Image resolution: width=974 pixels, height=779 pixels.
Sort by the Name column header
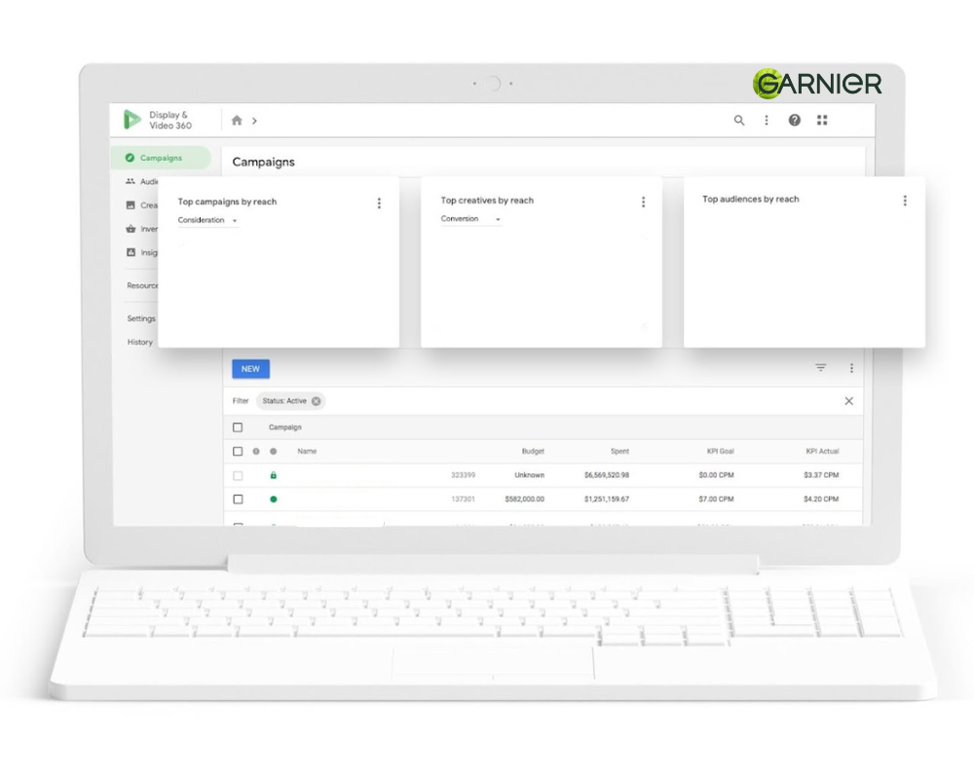click(x=307, y=452)
